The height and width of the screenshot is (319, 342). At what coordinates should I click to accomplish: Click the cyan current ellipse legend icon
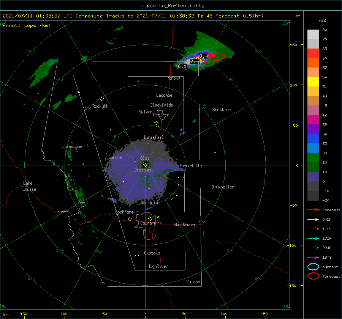click(313, 267)
